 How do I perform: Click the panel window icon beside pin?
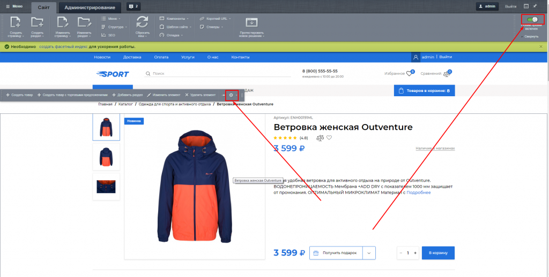click(x=526, y=6)
